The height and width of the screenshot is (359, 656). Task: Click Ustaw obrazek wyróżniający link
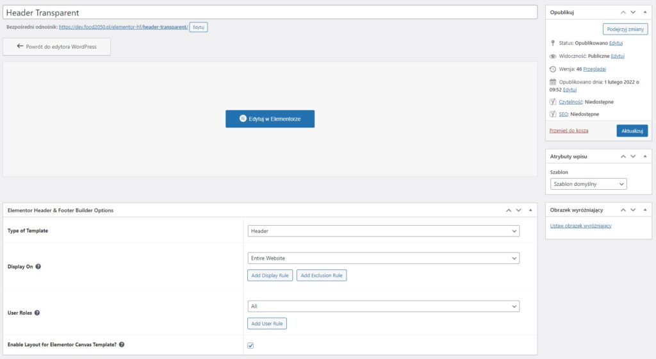pyautogui.click(x=580, y=226)
